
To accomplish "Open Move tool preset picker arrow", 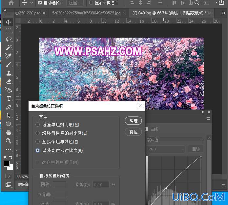I will (32, 3).
